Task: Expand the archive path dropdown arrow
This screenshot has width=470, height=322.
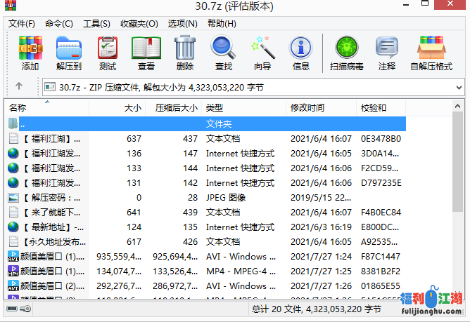Action: point(459,87)
